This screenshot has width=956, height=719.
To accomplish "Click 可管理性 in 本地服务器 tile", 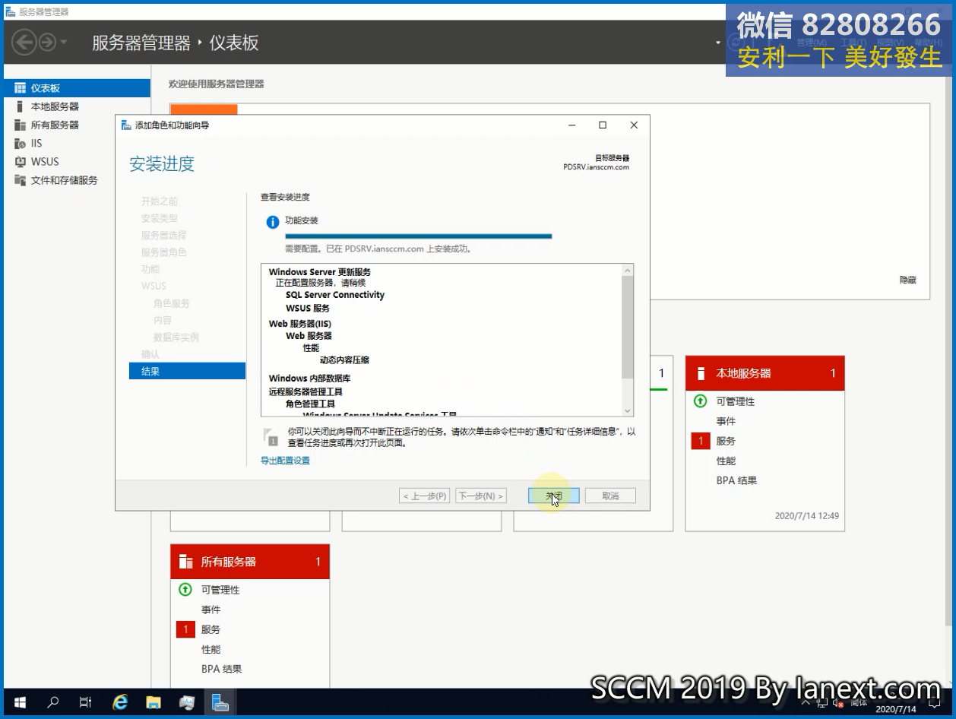I will pyautogui.click(x=736, y=401).
